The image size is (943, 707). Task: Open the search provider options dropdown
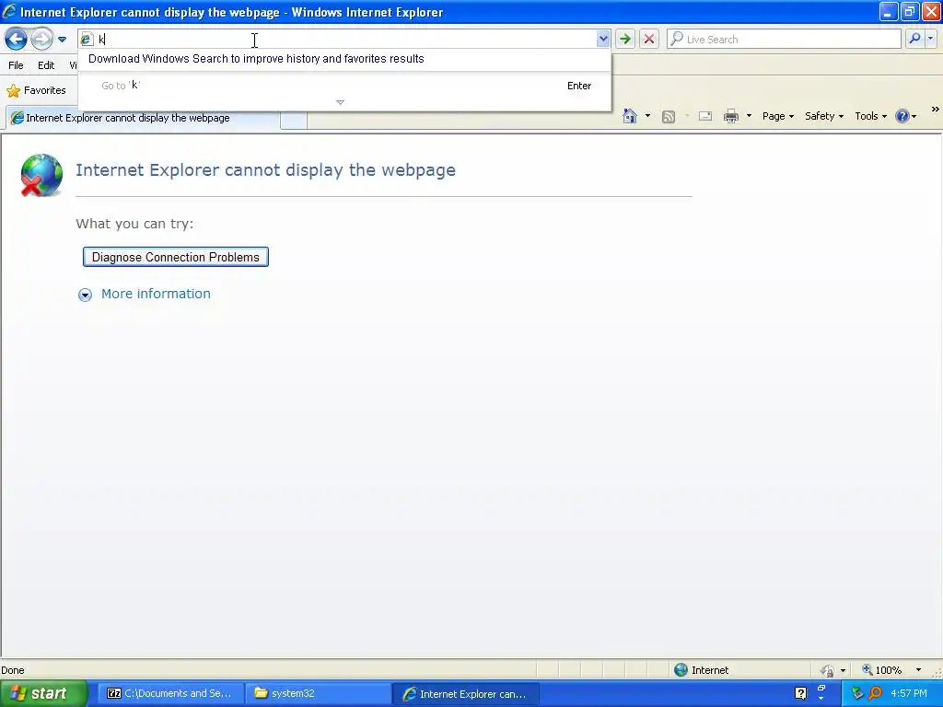931,39
